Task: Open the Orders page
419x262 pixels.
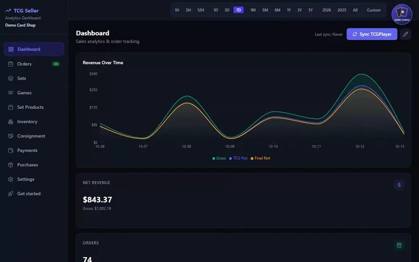Action: click(34, 64)
